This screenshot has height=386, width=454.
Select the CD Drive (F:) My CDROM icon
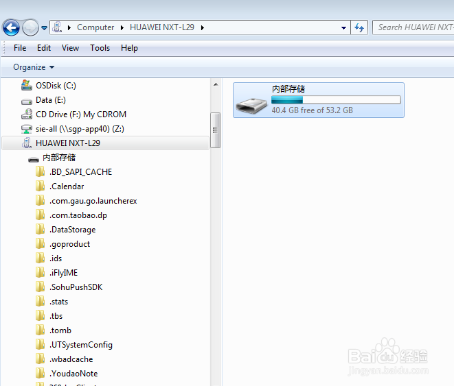tap(27, 114)
